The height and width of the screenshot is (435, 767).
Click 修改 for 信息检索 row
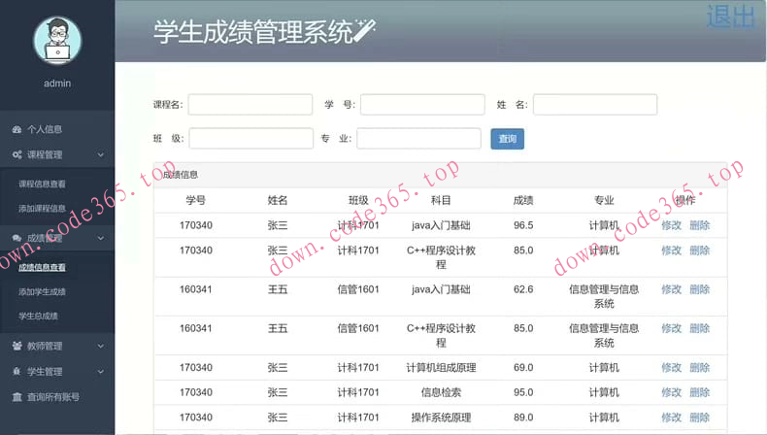tap(671, 392)
